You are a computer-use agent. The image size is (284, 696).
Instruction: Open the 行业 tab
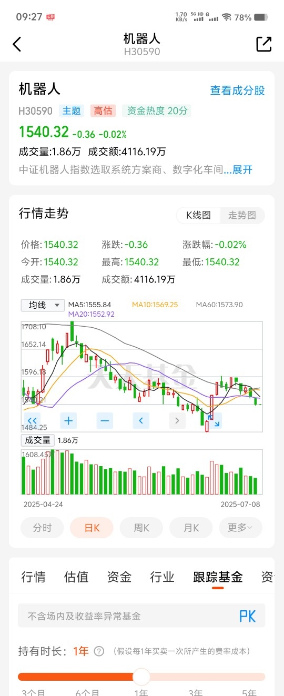pyautogui.click(x=162, y=577)
